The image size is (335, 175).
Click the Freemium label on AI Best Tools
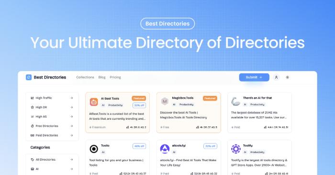click(99, 127)
